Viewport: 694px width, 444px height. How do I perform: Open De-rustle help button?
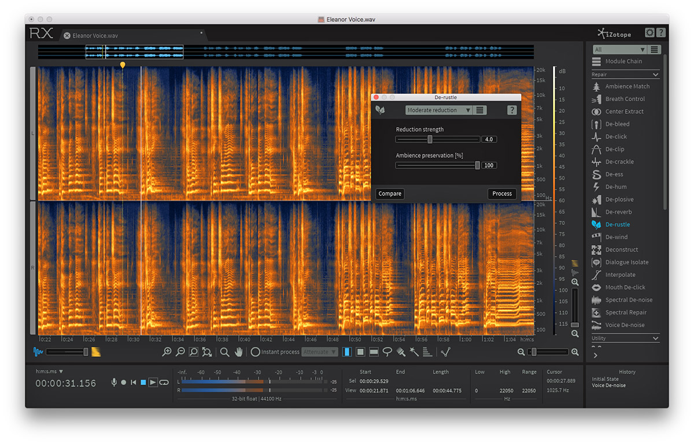pyautogui.click(x=512, y=110)
